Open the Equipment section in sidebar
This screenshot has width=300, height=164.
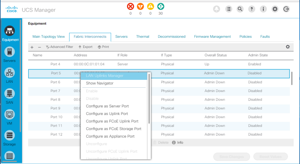(x=10, y=34)
